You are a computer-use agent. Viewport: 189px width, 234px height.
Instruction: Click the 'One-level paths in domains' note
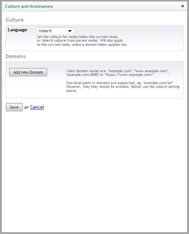[x=123, y=87]
